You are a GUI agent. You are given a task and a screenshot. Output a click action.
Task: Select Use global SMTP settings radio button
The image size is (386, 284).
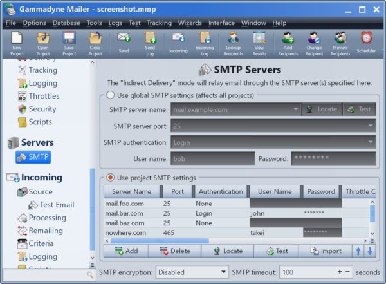click(111, 95)
